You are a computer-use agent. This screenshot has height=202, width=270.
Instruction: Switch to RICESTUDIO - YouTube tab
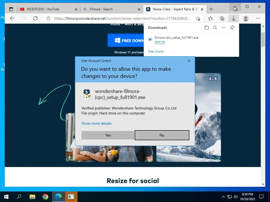tap(48, 9)
